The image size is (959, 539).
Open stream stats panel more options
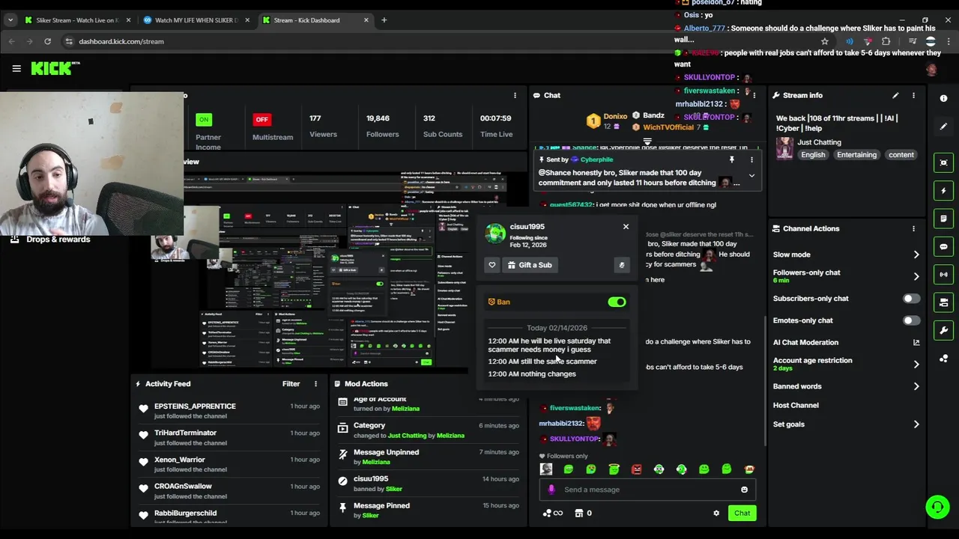tap(515, 95)
